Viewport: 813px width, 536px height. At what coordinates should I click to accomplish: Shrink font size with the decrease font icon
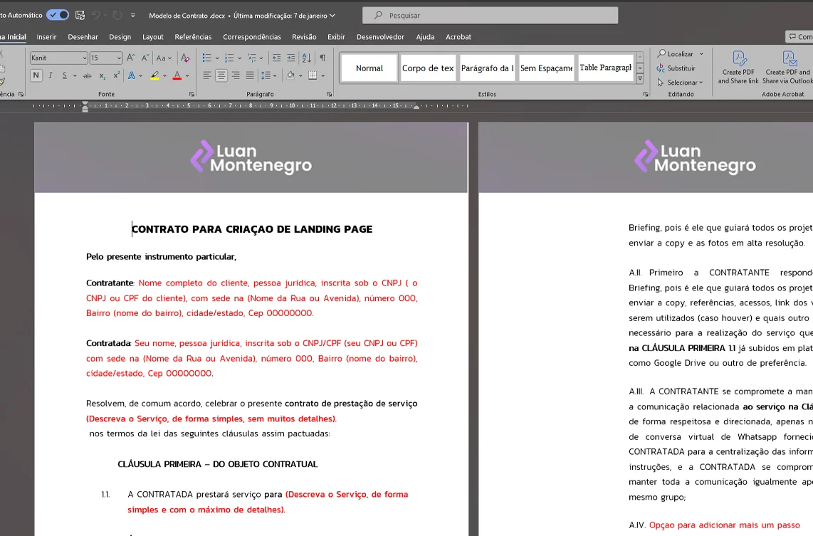145,58
